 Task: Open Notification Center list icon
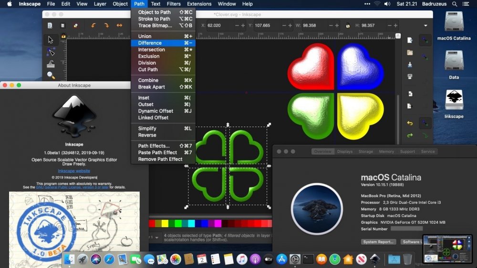click(x=466, y=4)
